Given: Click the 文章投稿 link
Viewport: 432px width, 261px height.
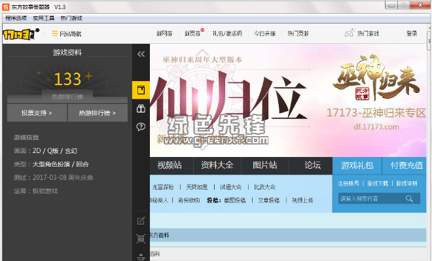Looking at the screenshot, I should tap(269, 200).
